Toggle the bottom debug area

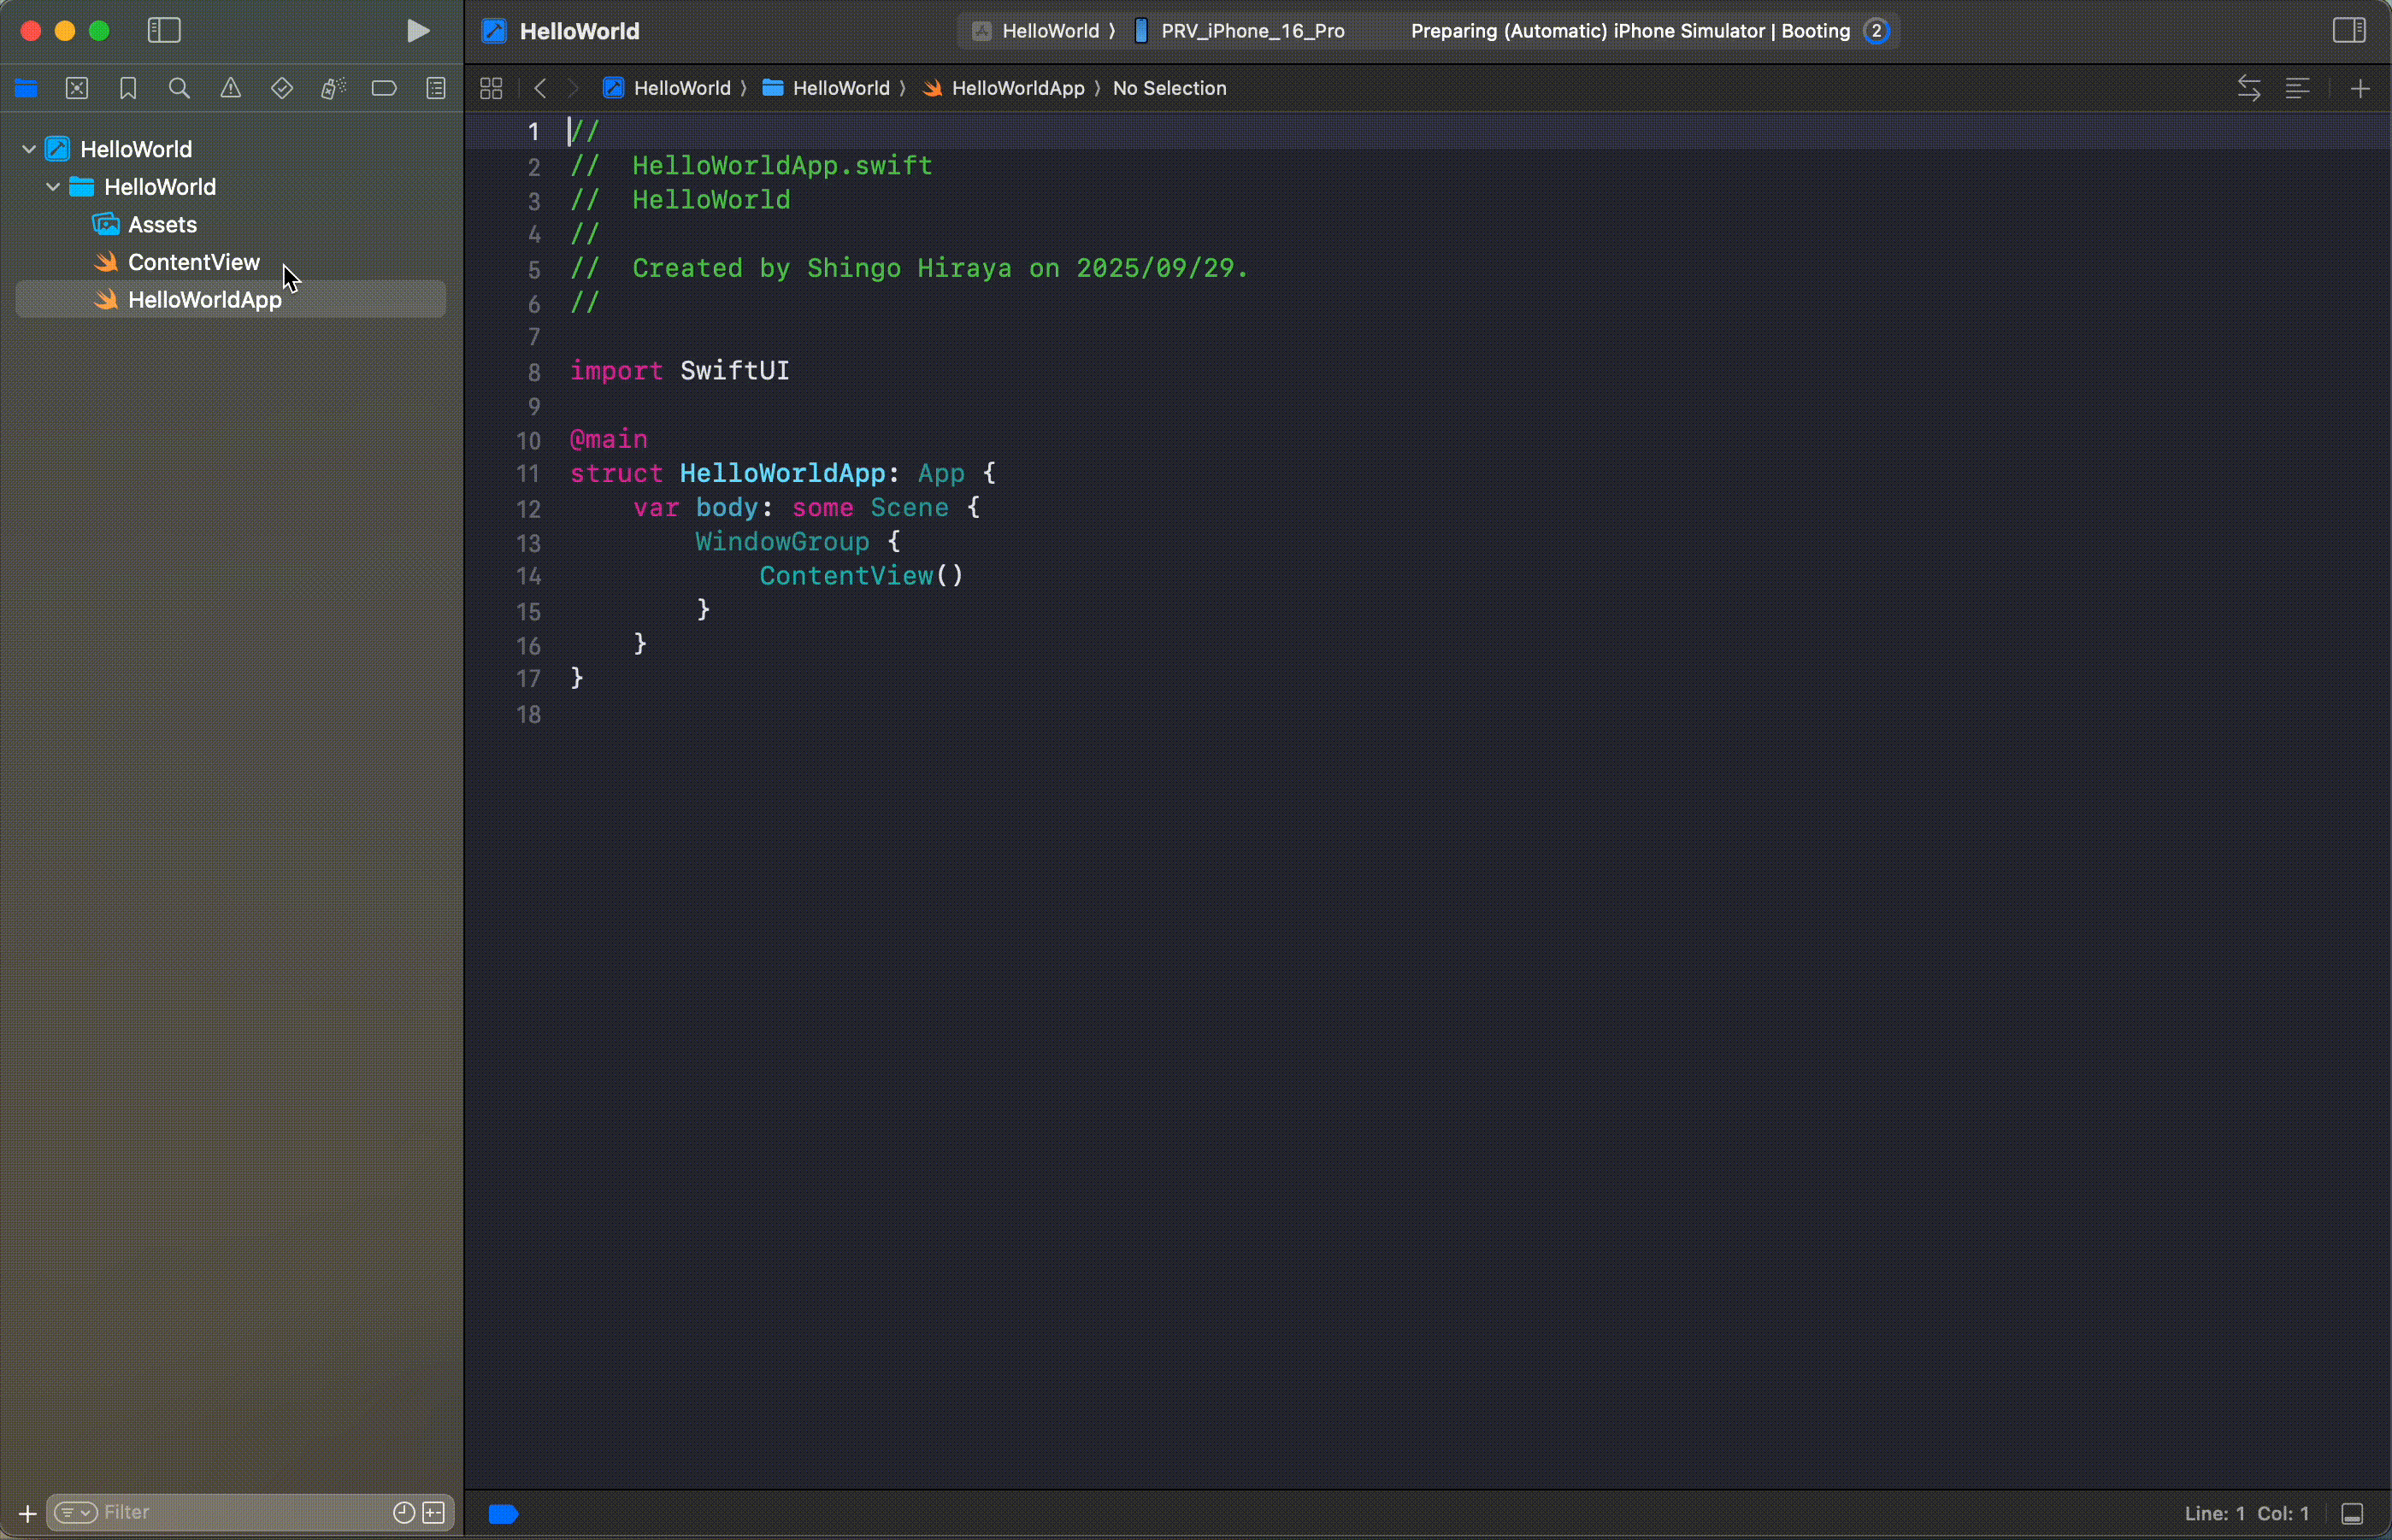pos(2353,1514)
